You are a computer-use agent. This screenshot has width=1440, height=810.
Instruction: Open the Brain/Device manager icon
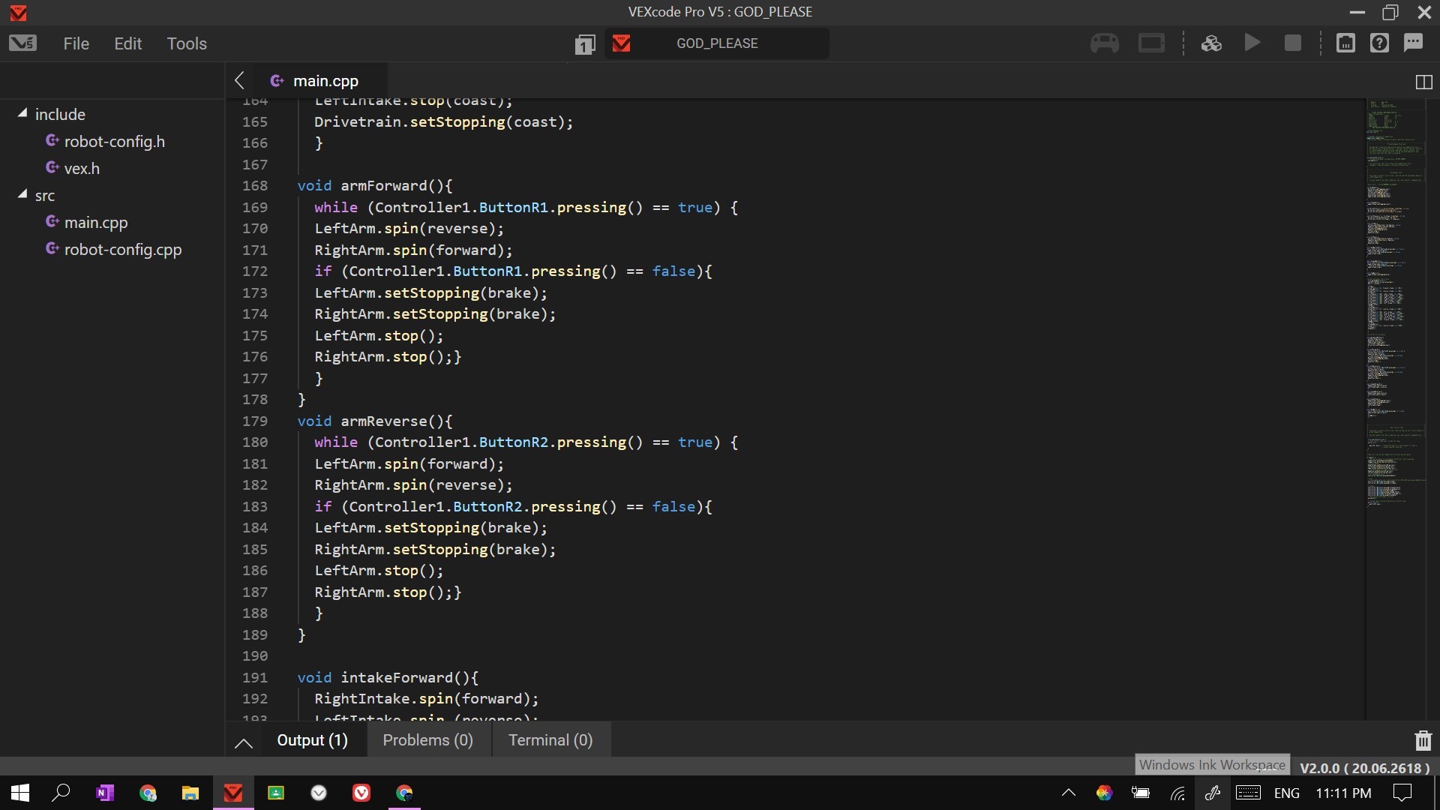[1150, 43]
